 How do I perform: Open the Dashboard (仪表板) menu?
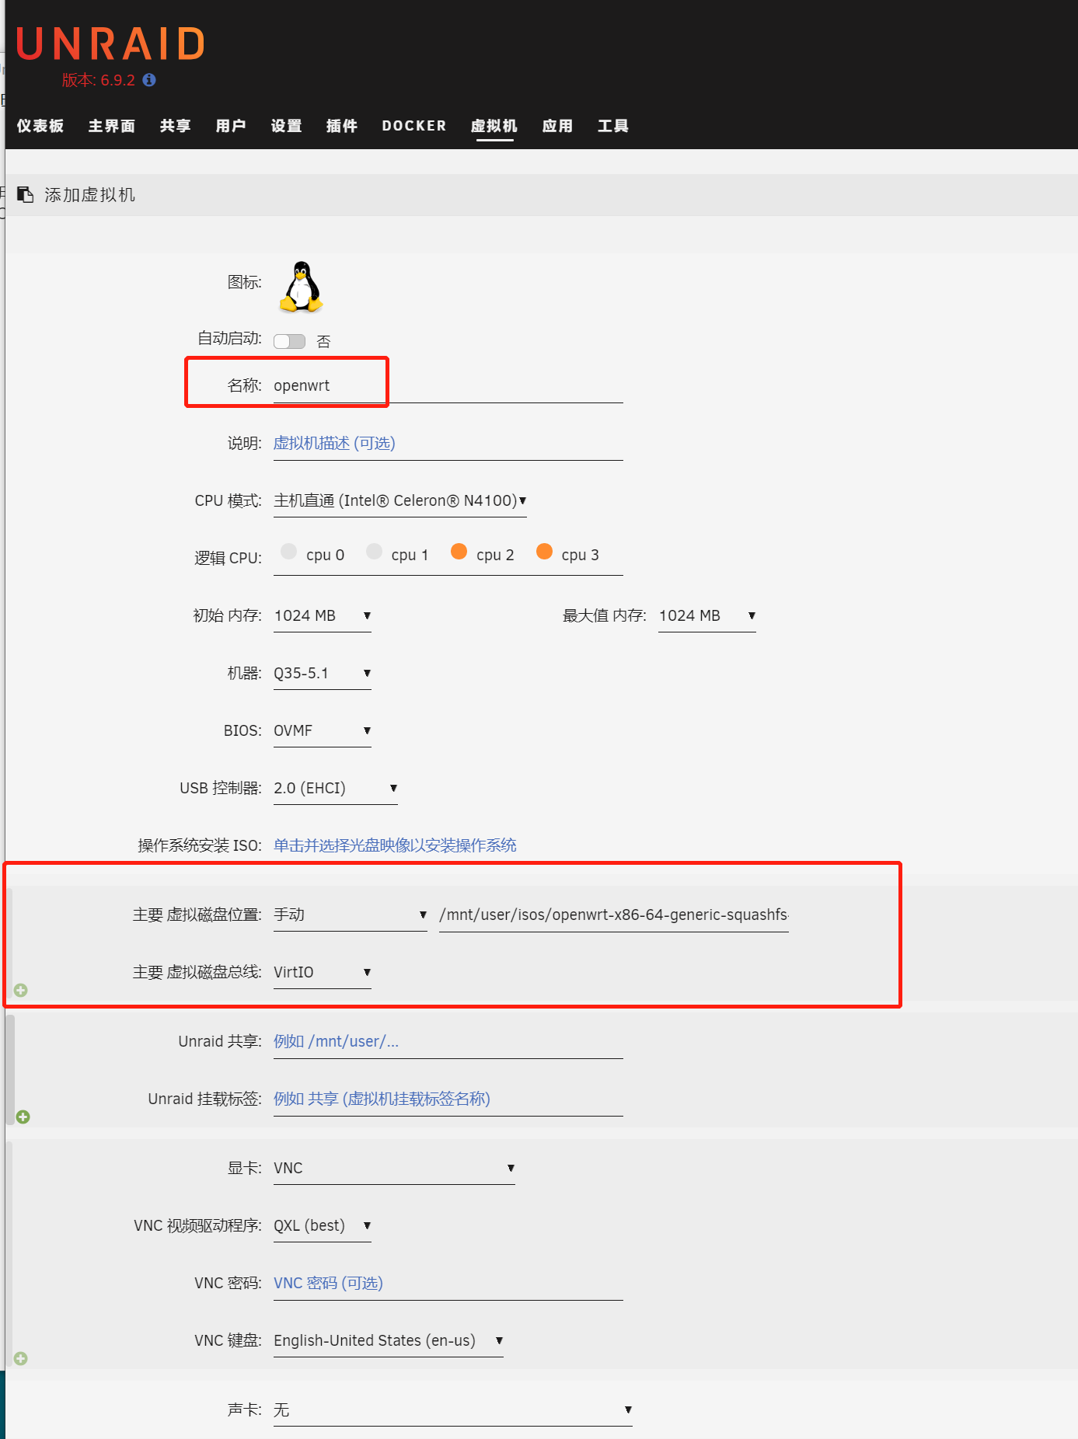(x=40, y=126)
